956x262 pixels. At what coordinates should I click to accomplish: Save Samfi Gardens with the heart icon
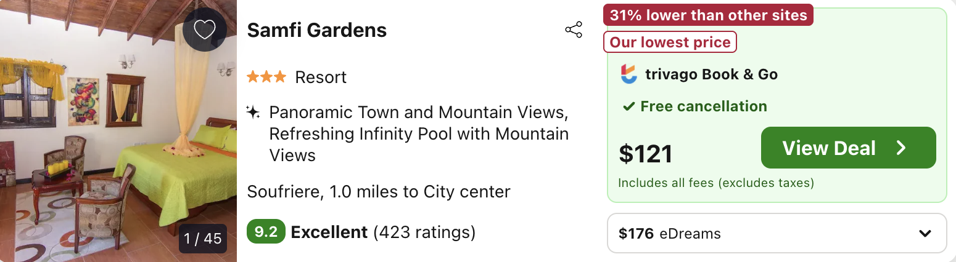204,30
